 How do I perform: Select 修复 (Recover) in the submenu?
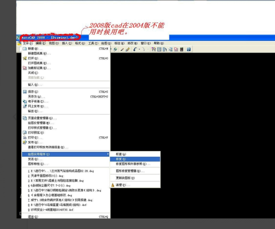point(121,159)
